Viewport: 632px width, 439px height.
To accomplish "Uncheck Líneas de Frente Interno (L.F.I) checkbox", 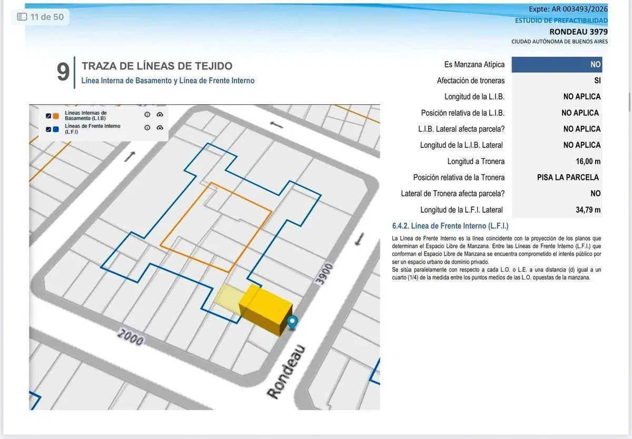I will point(48,129).
